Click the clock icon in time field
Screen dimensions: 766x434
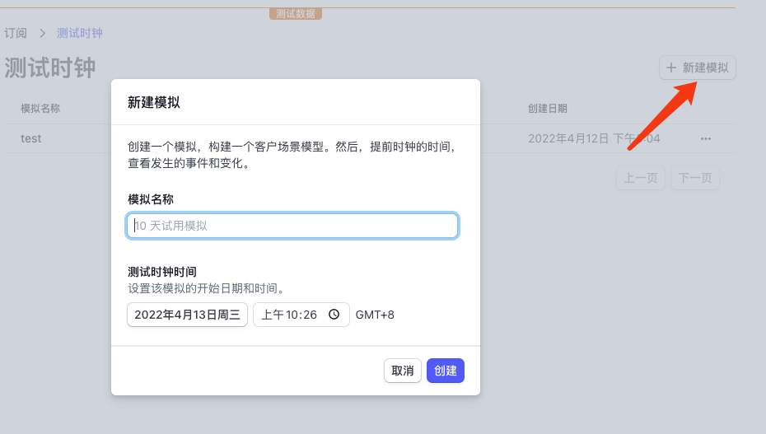[334, 315]
